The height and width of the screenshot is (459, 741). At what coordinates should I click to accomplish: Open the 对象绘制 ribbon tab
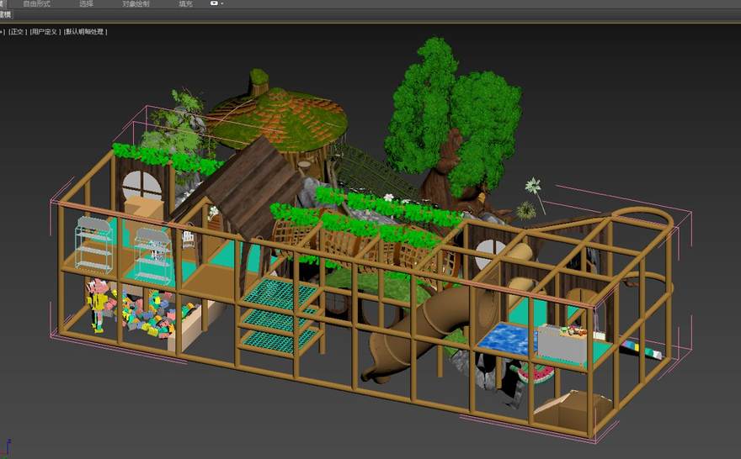(x=136, y=3)
